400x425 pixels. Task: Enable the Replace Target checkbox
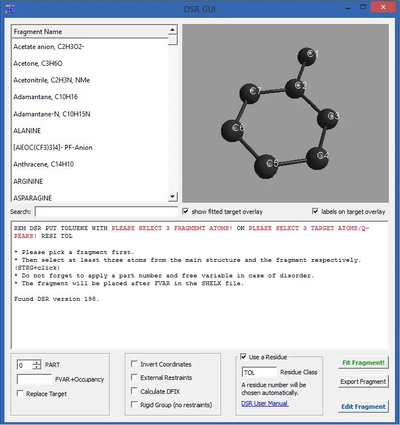coord(20,393)
